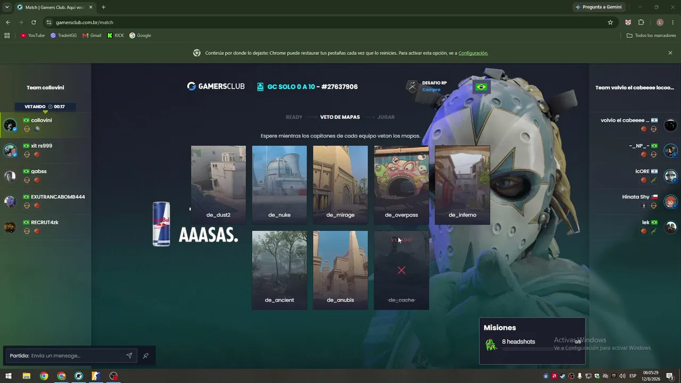
Task: Open lek's player avatar
Action: 670,227
